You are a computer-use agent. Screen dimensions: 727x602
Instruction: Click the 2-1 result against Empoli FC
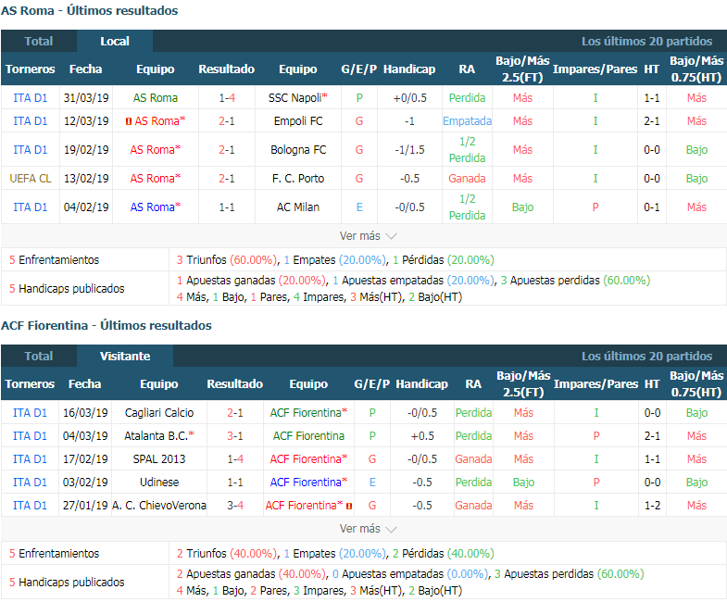tap(227, 121)
